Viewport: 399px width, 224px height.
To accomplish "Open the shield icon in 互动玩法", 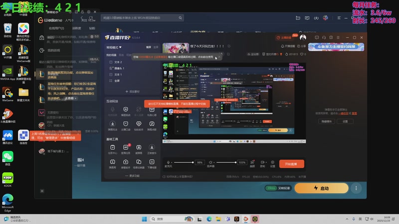I will click(126, 111).
